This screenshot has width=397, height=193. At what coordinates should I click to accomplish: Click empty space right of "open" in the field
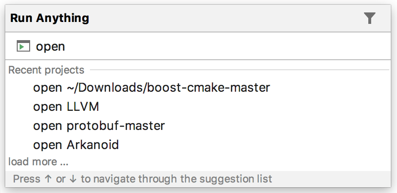point(215,46)
